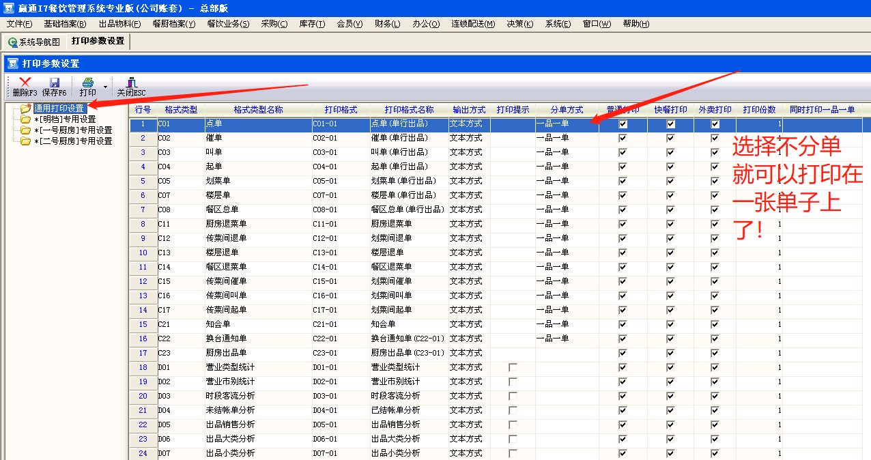Image resolution: width=871 pixels, height=460 pixels.
Task: Click the 分单方式 column header
Action: click(567, 110)
